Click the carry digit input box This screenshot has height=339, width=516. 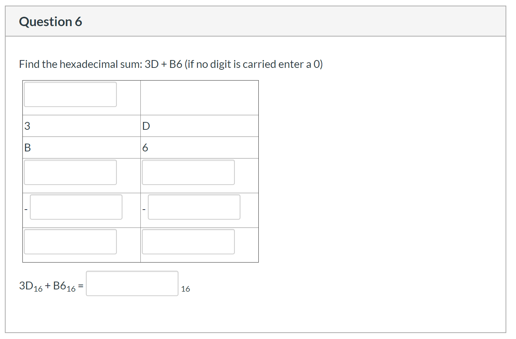pos(70,94)
